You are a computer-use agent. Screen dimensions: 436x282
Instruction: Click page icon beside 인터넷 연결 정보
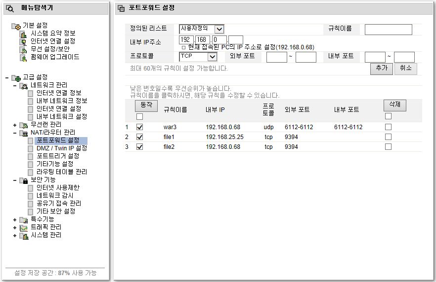click(31, 94)
